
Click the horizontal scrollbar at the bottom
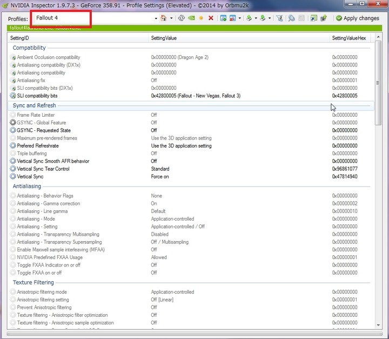pyautogui.click(x=194, y=334)
